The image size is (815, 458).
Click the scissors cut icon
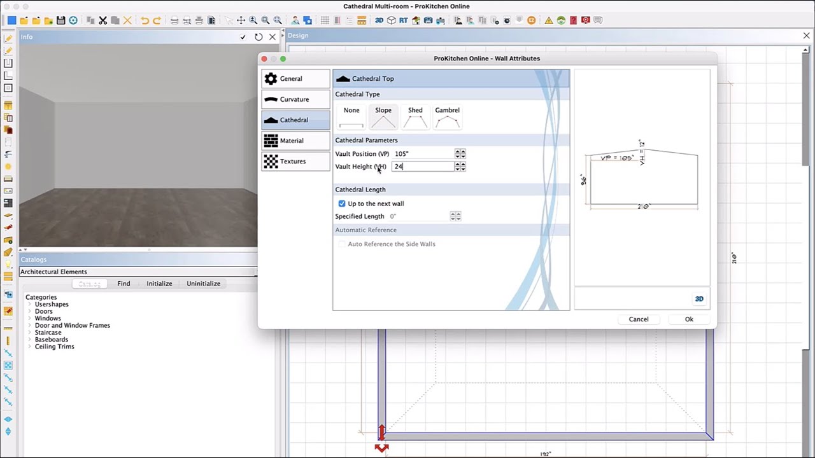(x=103, y=20)
